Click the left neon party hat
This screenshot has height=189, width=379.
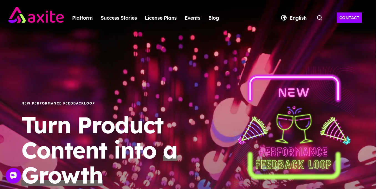click(x=252, y=131)
